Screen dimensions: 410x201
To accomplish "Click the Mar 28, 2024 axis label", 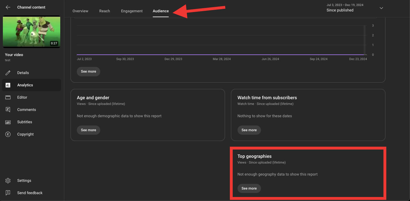I will (222, 59).
